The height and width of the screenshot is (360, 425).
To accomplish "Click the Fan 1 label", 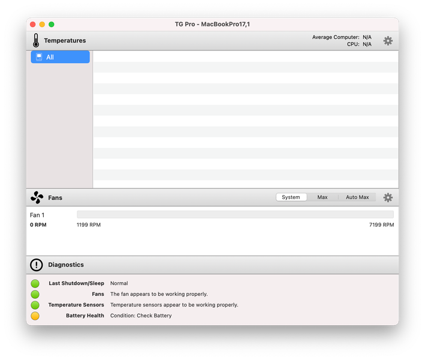I will click(37, 215).
